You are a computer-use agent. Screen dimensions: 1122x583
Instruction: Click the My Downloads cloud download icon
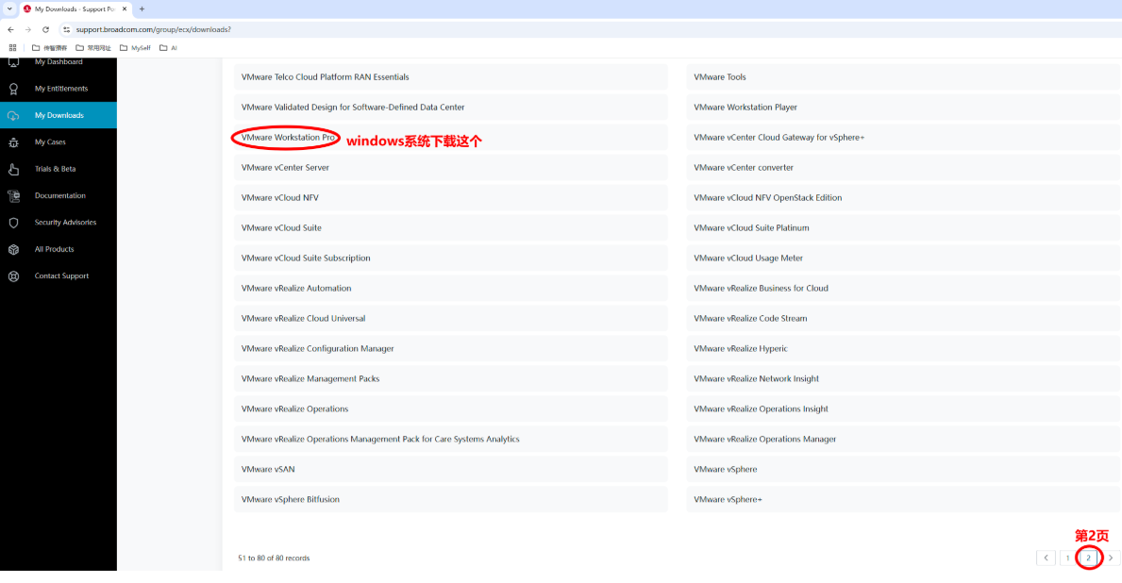[13, 115]
